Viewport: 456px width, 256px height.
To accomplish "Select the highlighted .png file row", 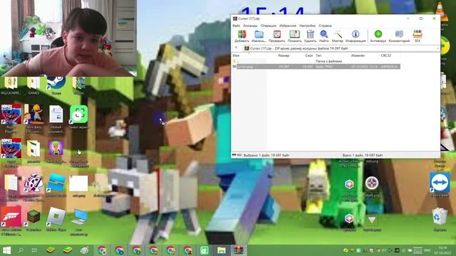I will tap(316, 66).
